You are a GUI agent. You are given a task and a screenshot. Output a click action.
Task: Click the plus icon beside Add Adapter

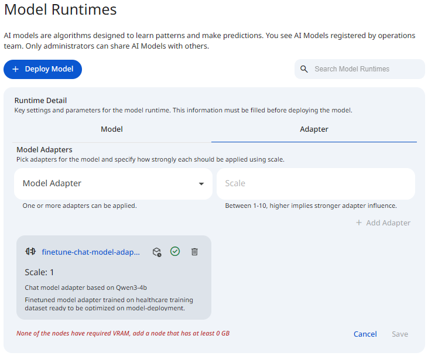(x=359, y=223)
